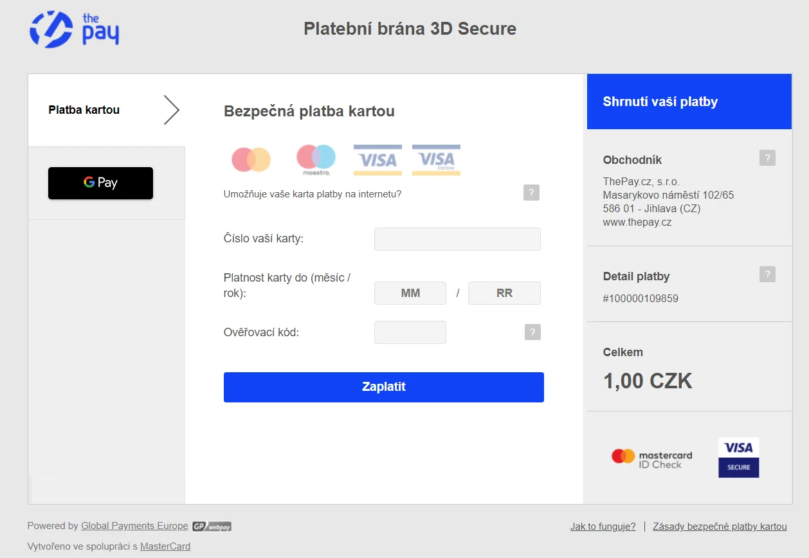The image size is (809, 558).
Task: Click the Obchodník help question mark
Action: (767, 158)
